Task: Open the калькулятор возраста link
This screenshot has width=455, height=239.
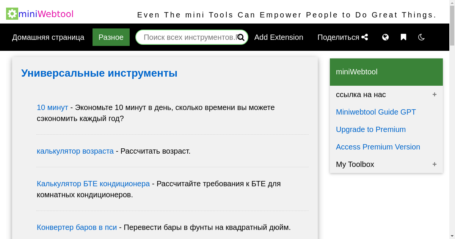Action: tap(75, 151)
